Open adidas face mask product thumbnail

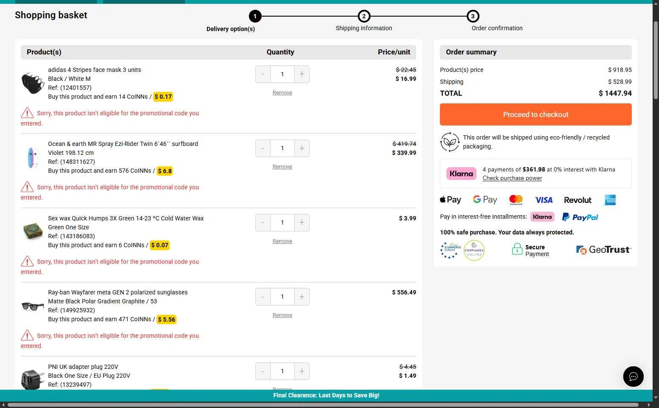[x=33, y=83]
